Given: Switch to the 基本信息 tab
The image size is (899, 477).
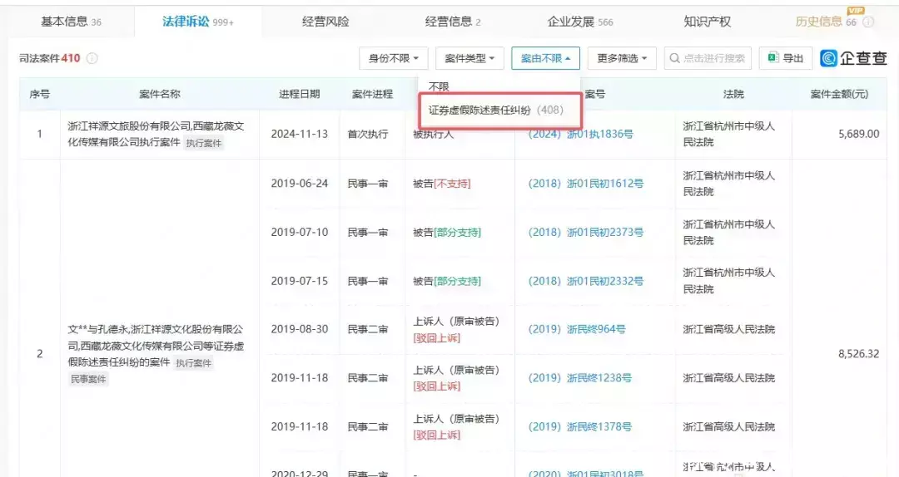Looking at the screenshot, I should 71,22.
